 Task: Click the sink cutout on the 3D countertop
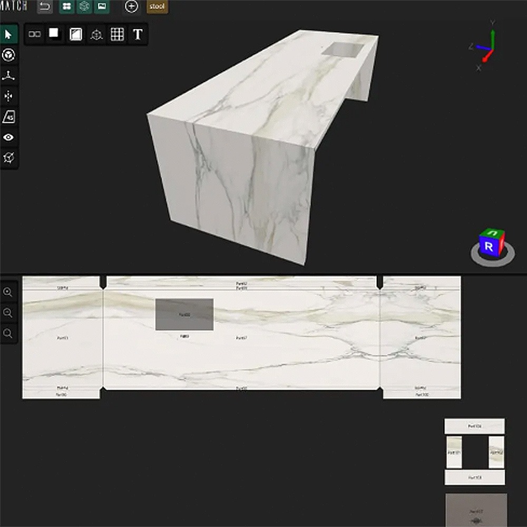point(343,49)
